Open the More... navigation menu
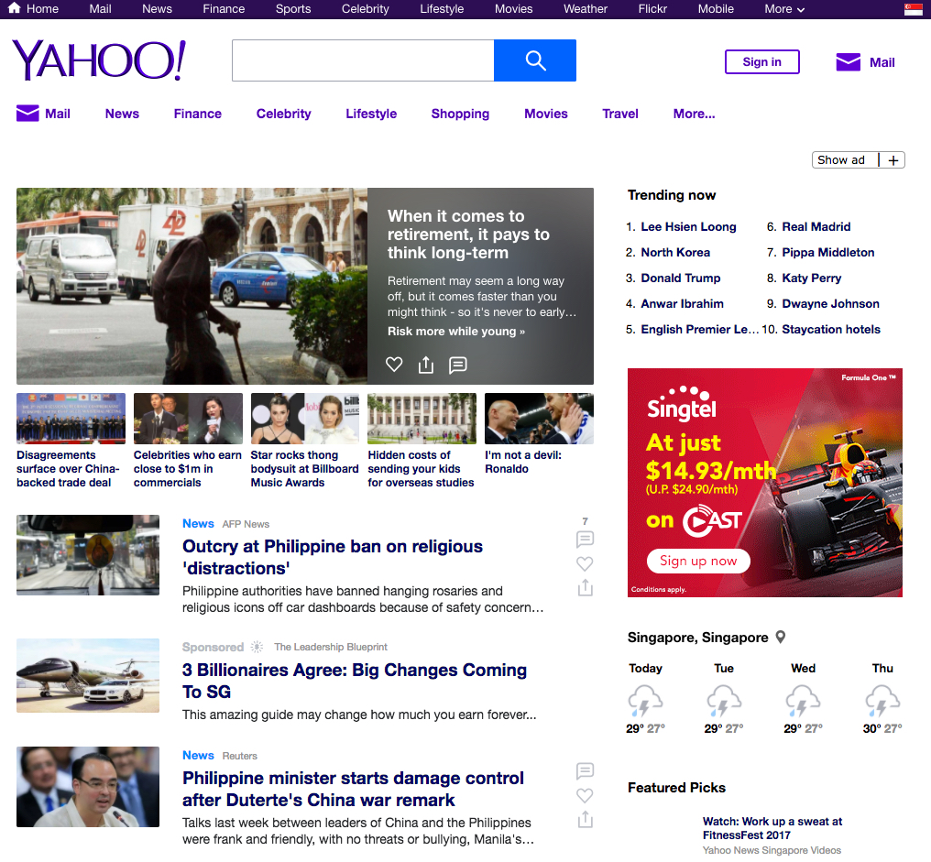The height and width of the screenshot is (862, 931). (694, 114)
